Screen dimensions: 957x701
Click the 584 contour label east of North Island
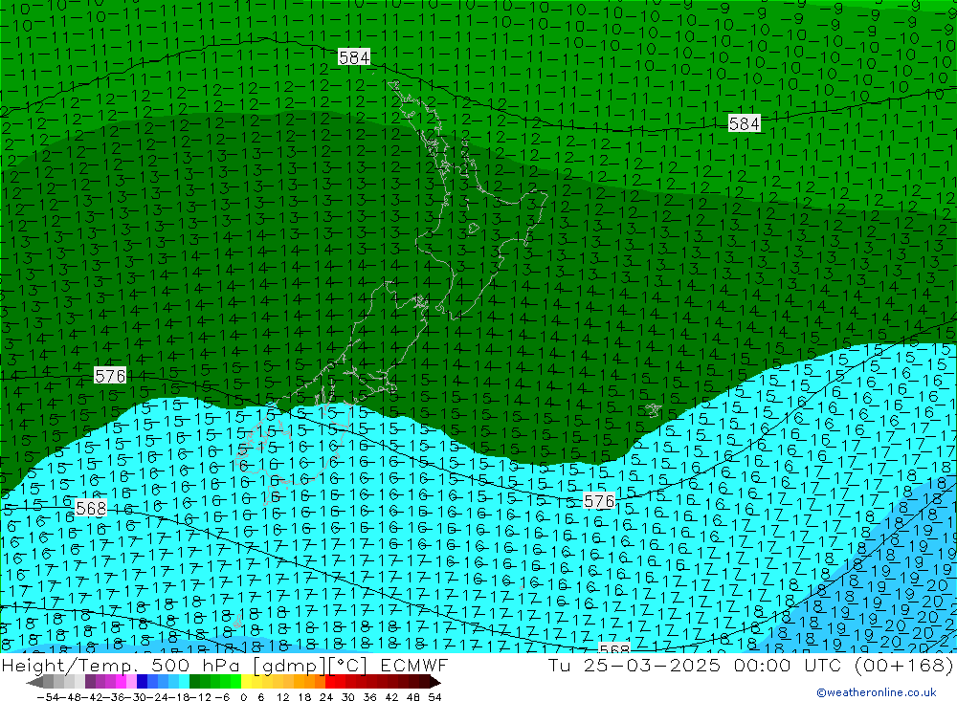click(x=744, y=123)
